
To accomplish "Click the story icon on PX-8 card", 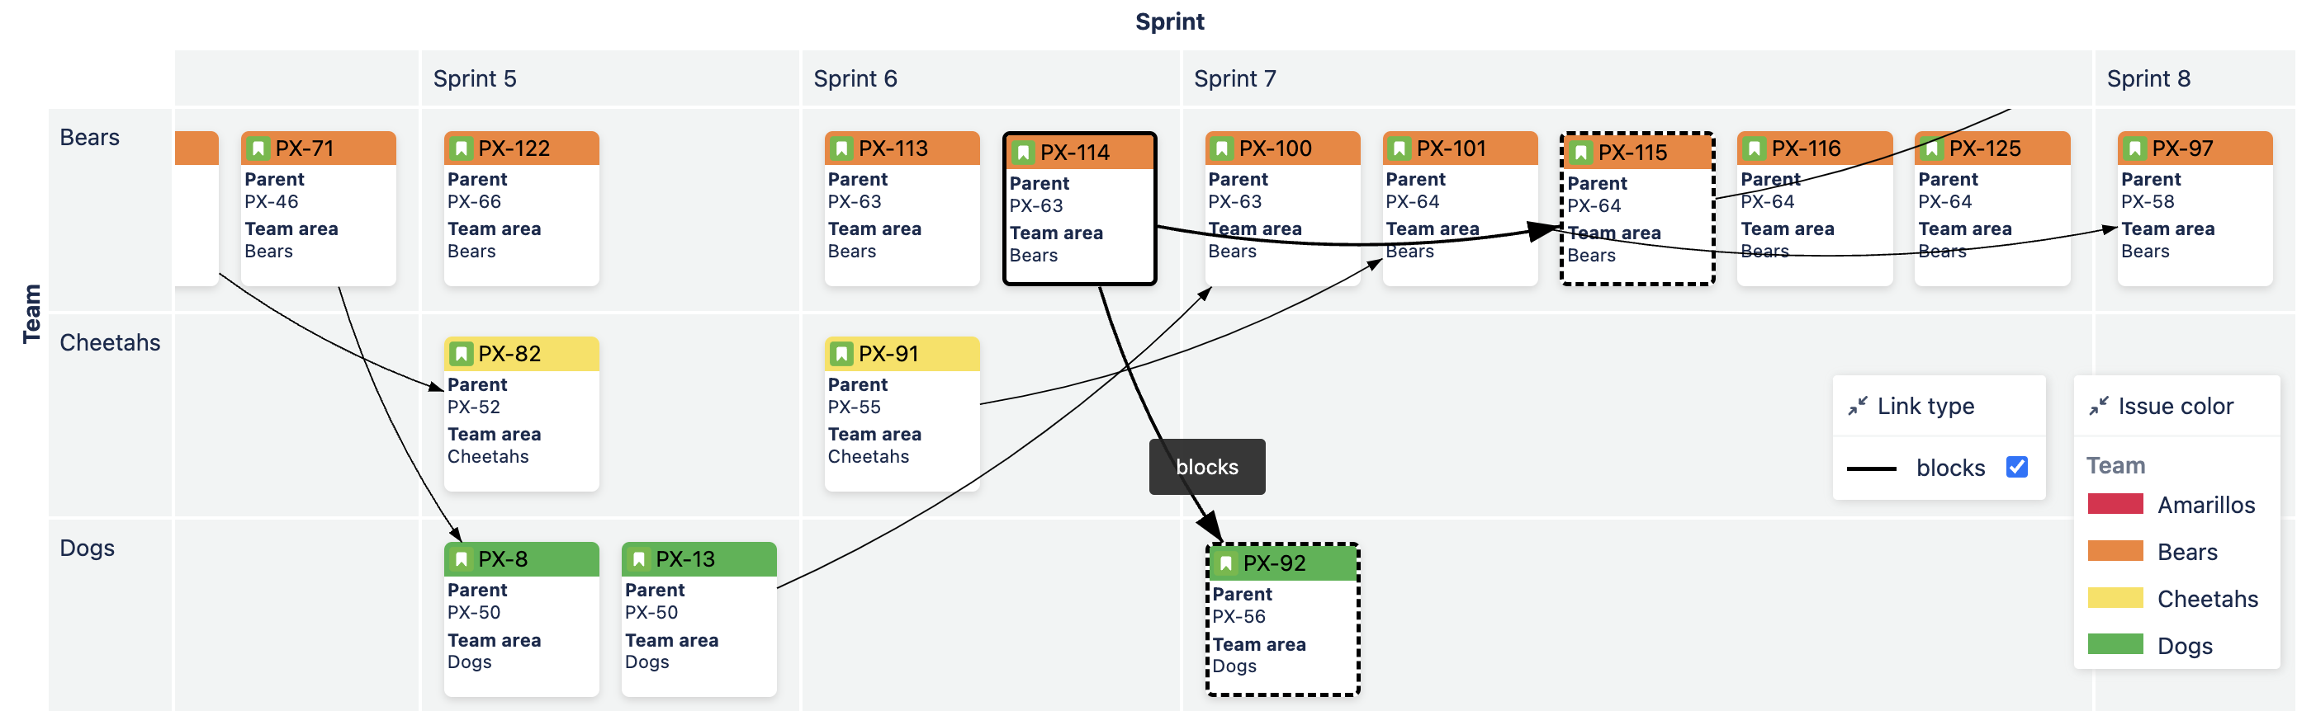I will pos(461,559).
